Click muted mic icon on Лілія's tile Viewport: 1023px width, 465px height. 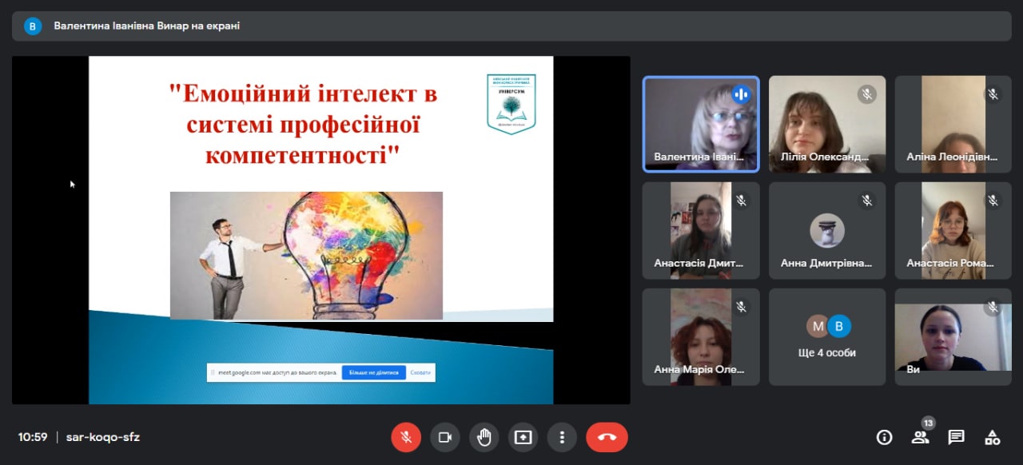point(867,94)
